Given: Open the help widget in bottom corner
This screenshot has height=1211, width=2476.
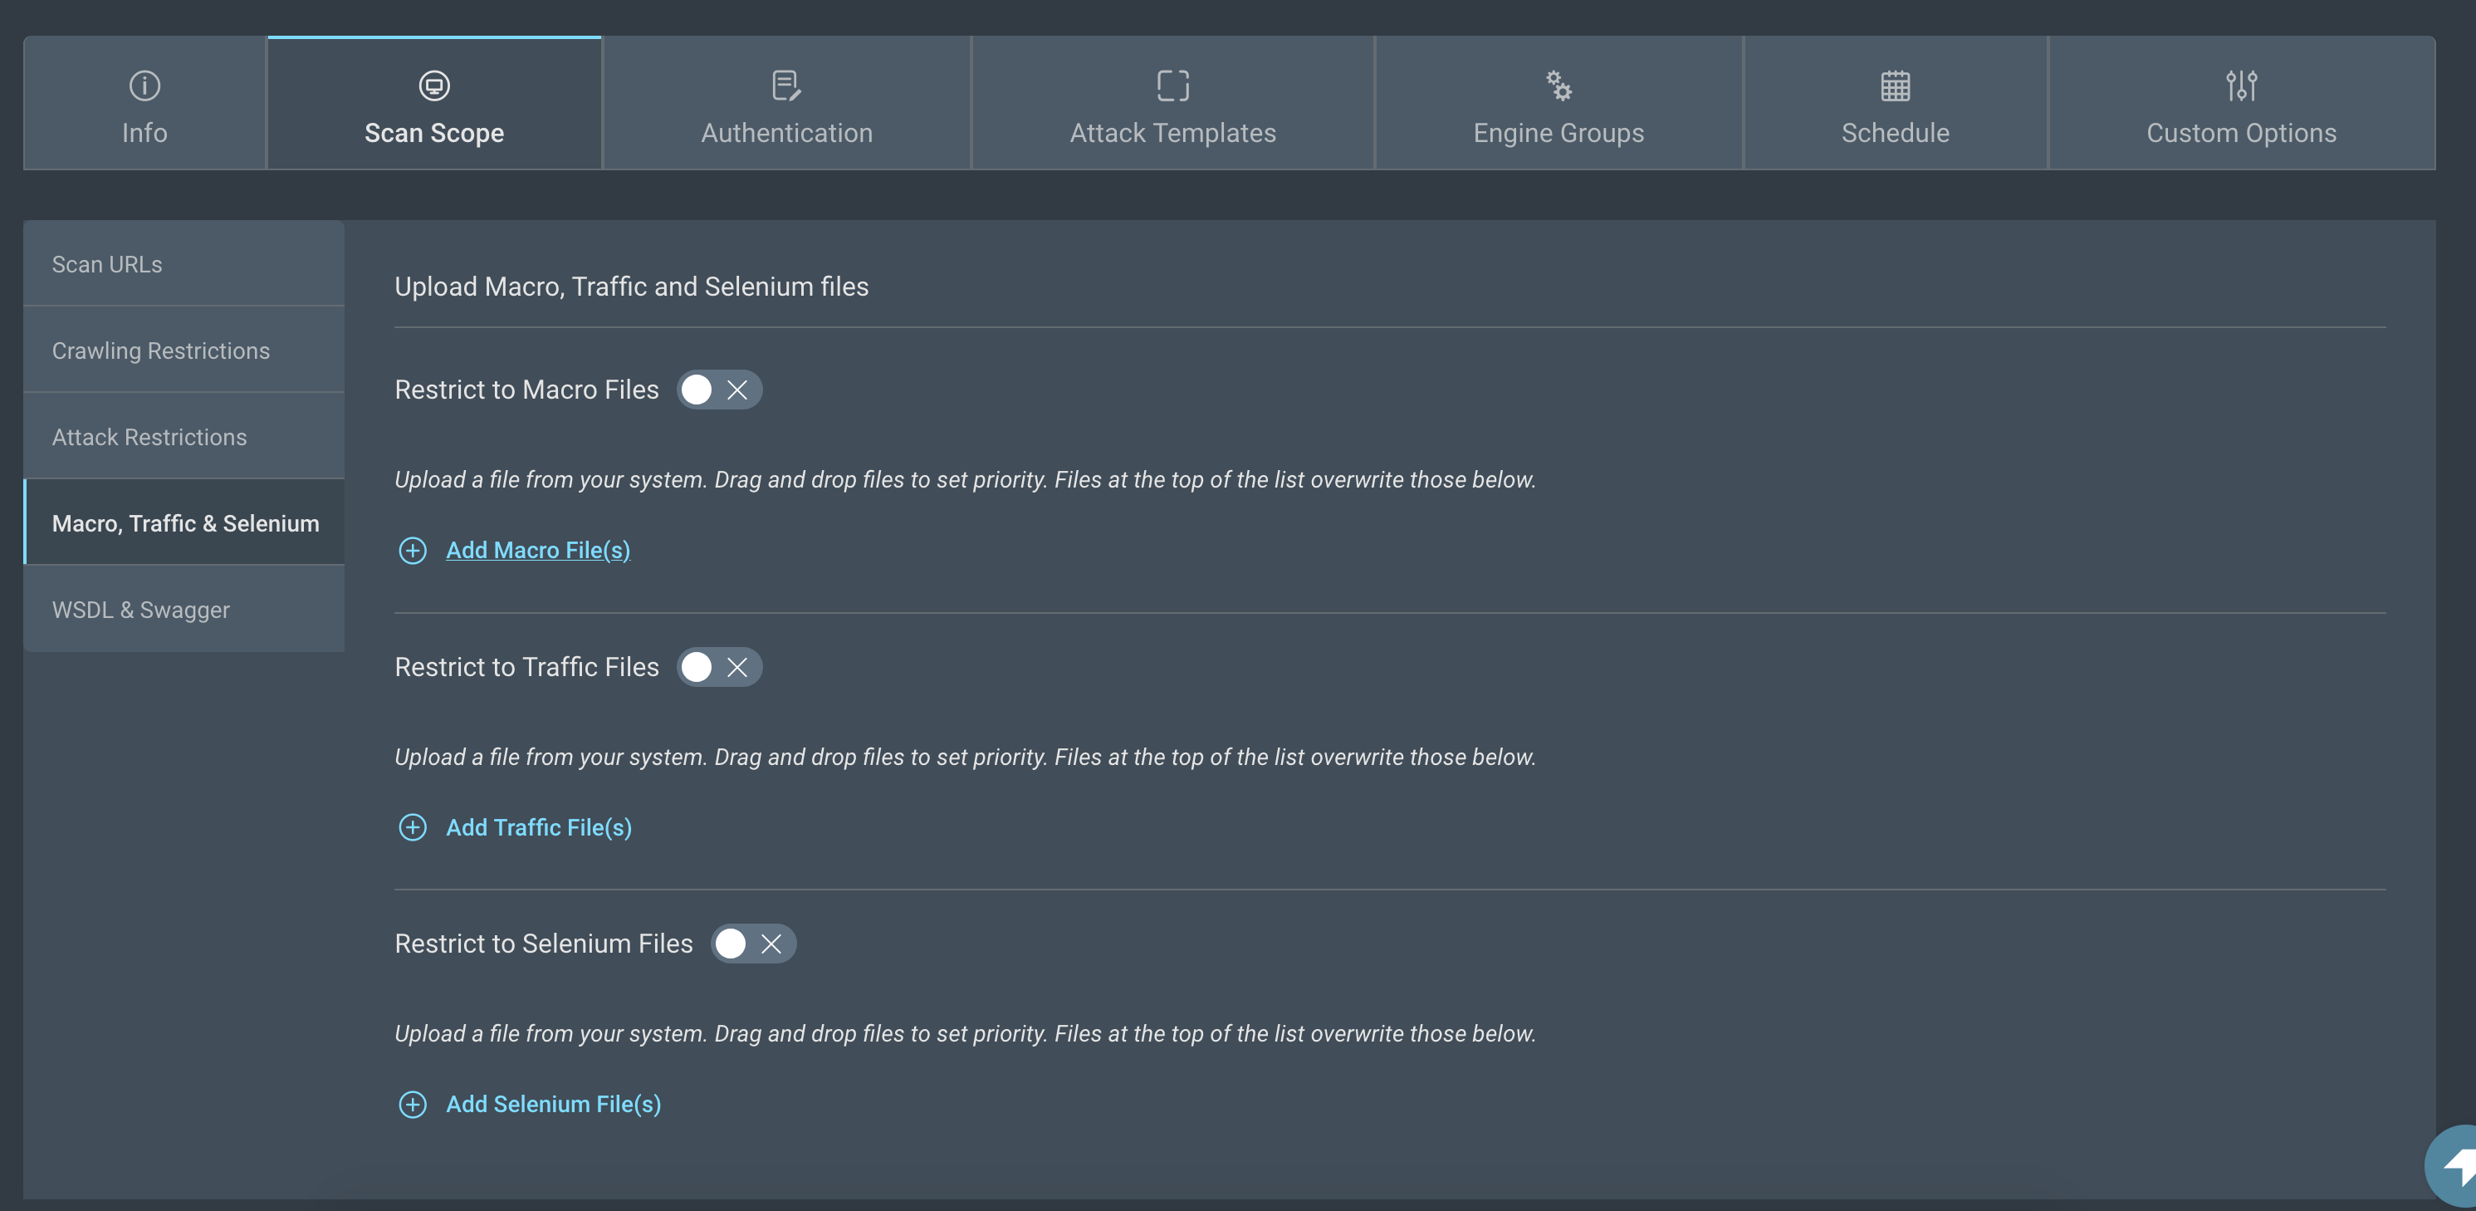Looking at the screenshot, I should [x=2456, y=1166].
